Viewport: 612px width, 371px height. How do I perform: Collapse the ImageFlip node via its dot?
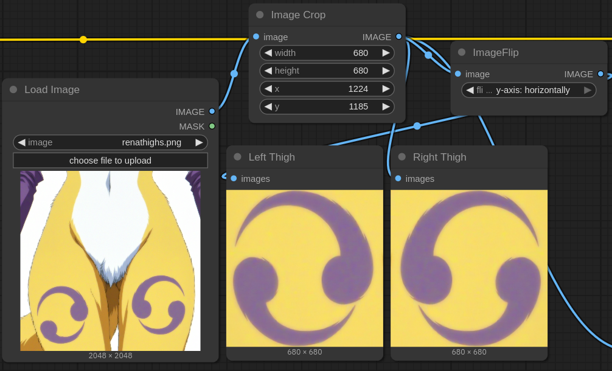point(462,52)
